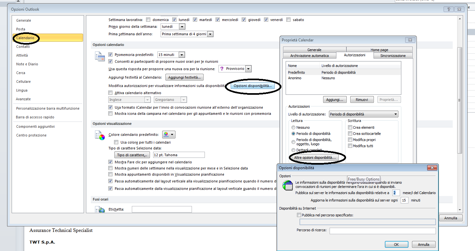
Task: Click Altre opzioni disponibilità button
Action: tap(315, 158)
